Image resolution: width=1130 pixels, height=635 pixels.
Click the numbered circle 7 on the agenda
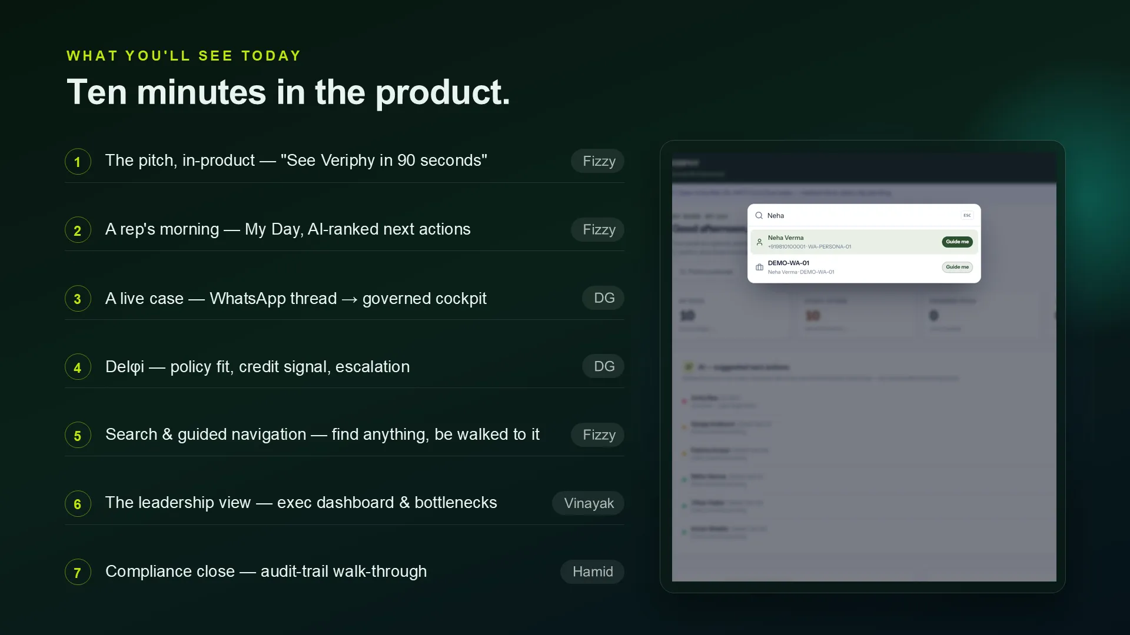coord(78,573)
